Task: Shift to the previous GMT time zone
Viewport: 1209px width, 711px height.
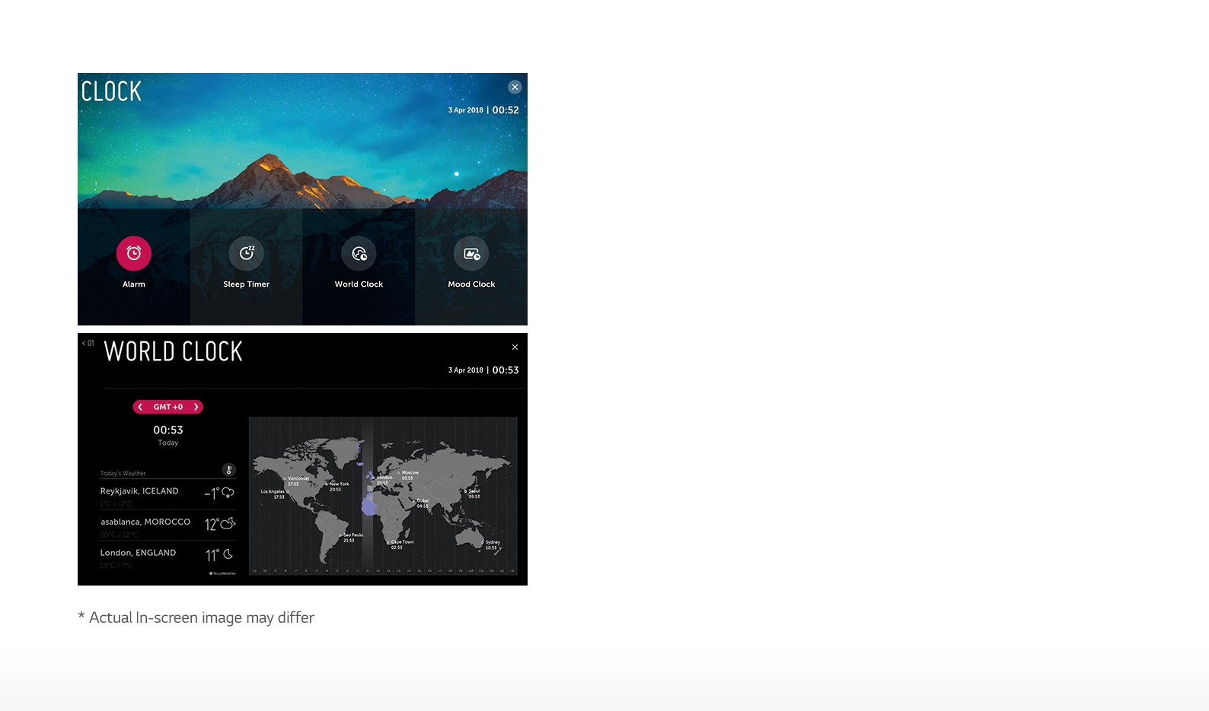Action: click(x=140, y=407)
